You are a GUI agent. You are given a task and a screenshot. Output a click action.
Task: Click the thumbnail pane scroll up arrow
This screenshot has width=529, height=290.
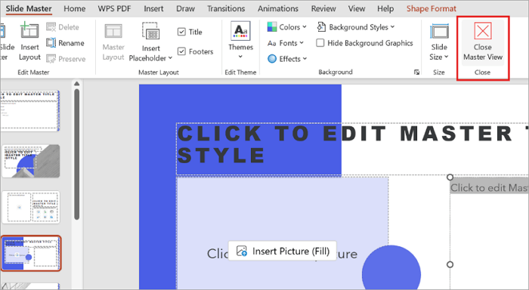76,84
